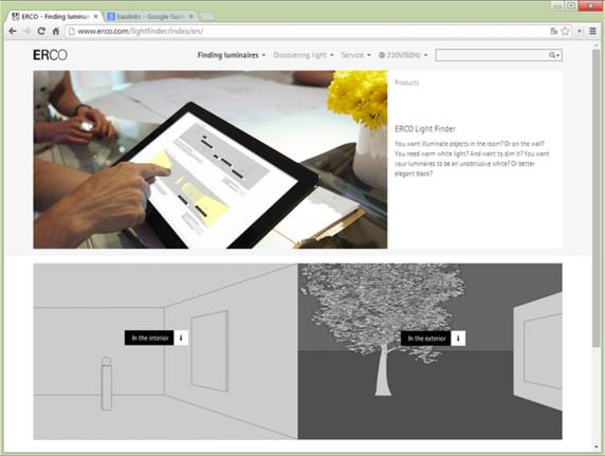The height and width of the screenshot is (456, 605).
Task: Click the translate icon in the address bar
Action: (x=554, y=31)
